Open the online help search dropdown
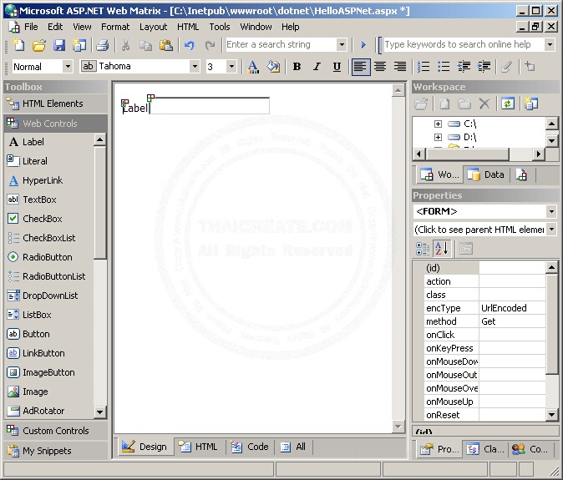The height and width of the screenshot is (480, 563). tap(550, 44)
